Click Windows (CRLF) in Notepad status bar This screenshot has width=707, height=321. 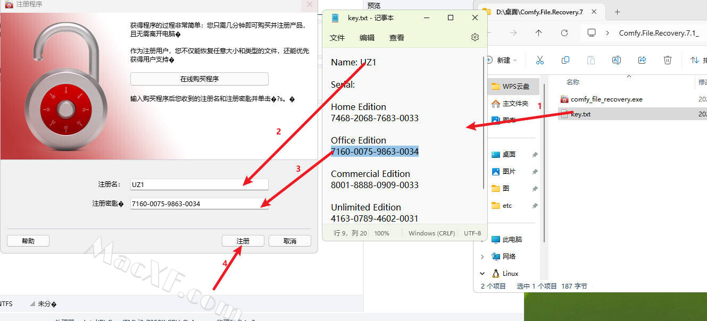(x=431, y=233)
